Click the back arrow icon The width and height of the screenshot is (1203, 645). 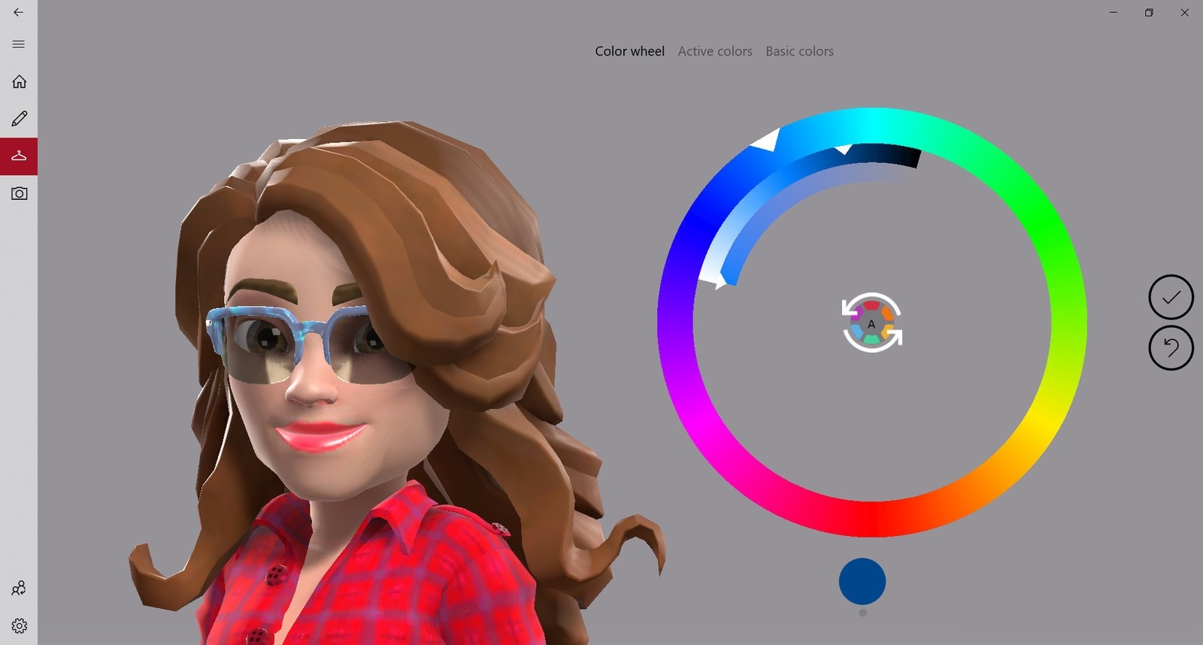pyautogui.click(x=19, y=12)
